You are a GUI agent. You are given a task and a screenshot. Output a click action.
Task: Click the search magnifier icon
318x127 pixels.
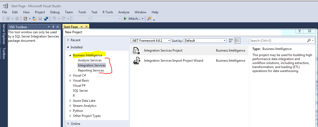tap(309, 41)
